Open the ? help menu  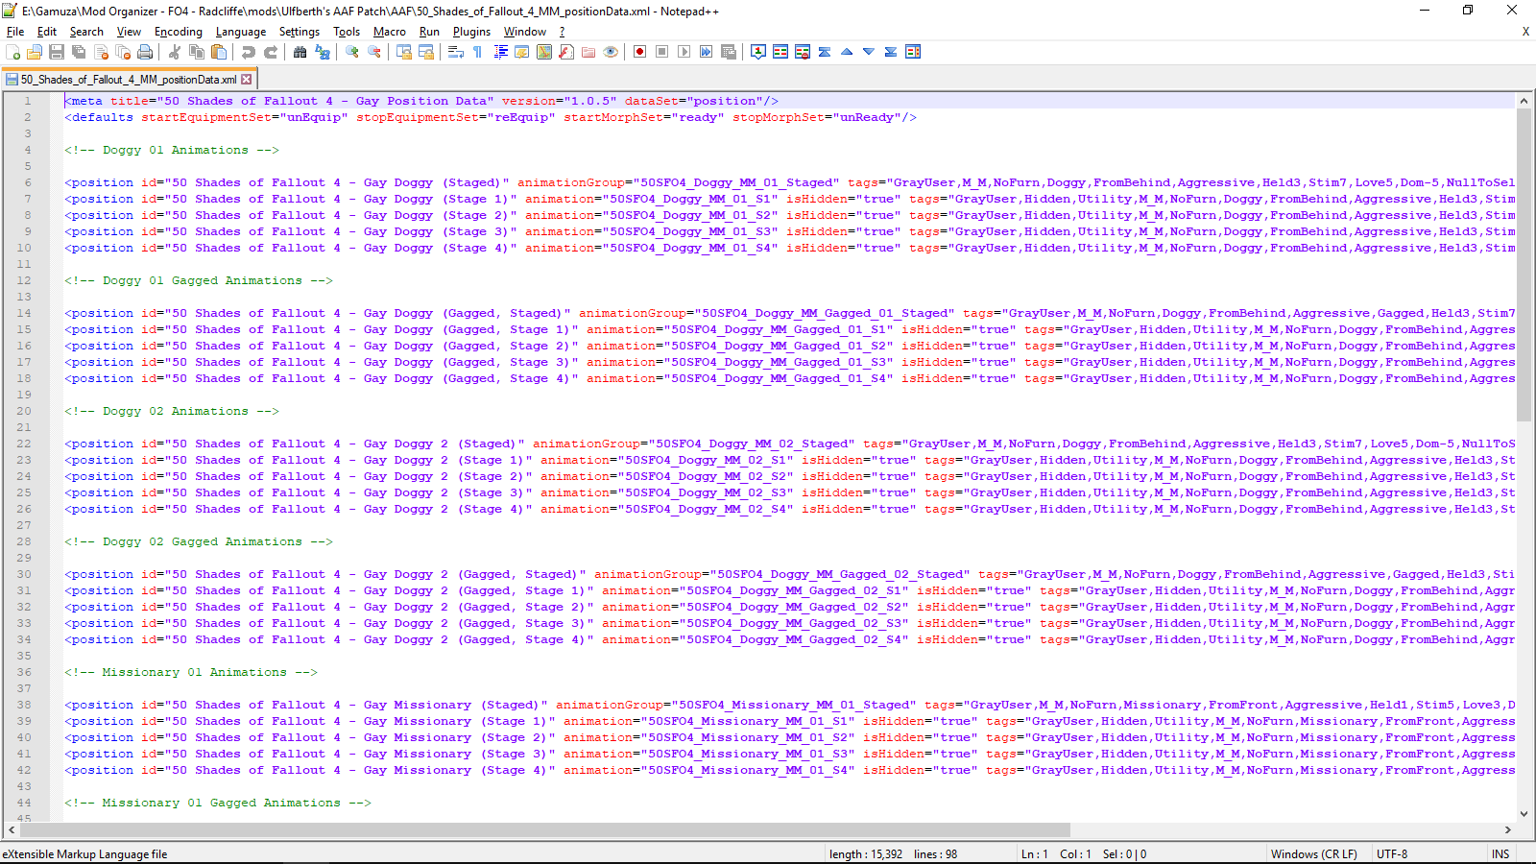(x=563, y=32)
